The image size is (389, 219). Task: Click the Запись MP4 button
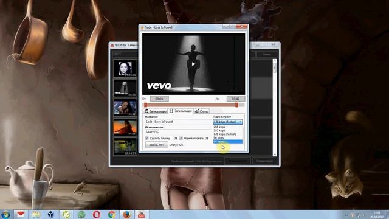(157, 145)
